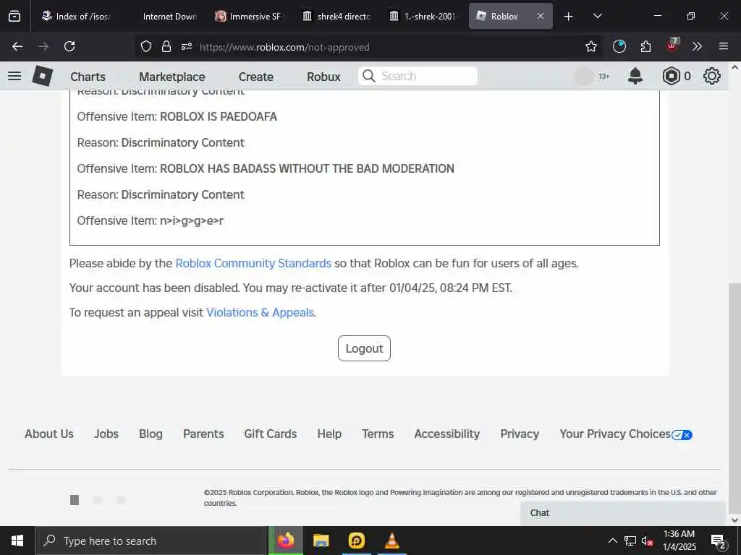Open the Privacy footer link
The height and width of the screenshot is (555, 741).
[520, 434]
